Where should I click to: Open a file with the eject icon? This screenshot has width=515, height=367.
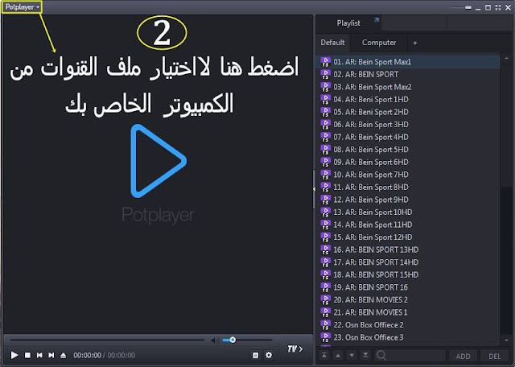click(x=64, y=355)
